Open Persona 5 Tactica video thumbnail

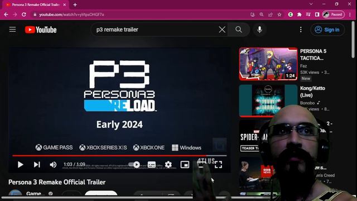(x=268, y=64)
